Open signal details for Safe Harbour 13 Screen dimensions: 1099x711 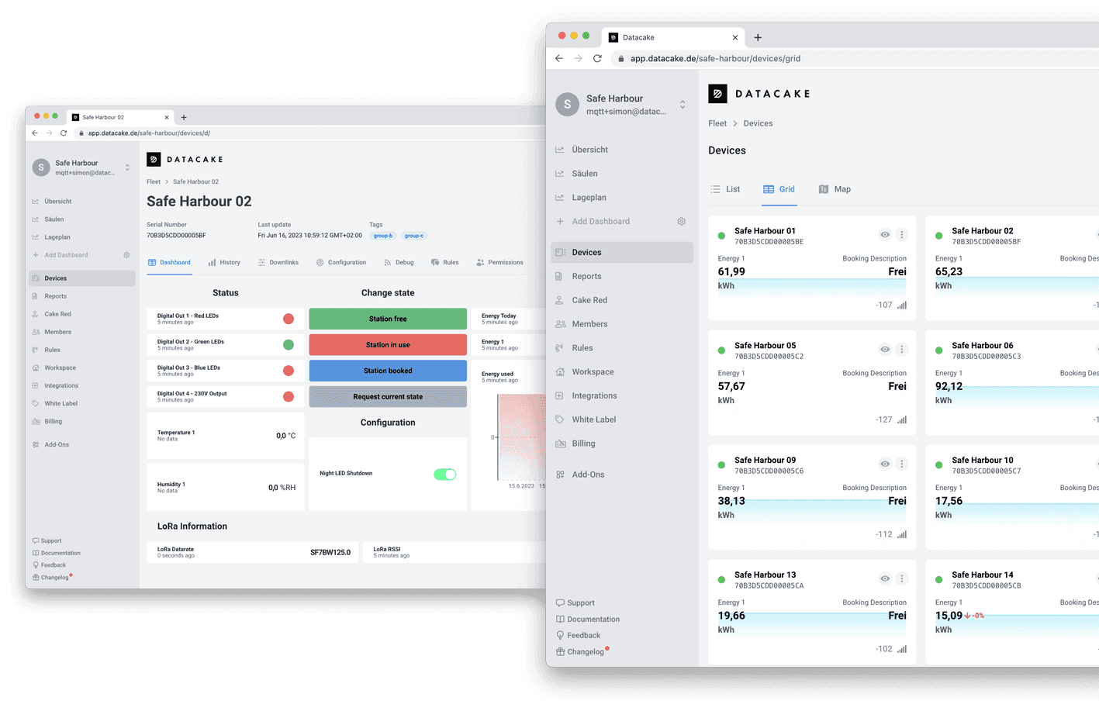click(901, 650)
